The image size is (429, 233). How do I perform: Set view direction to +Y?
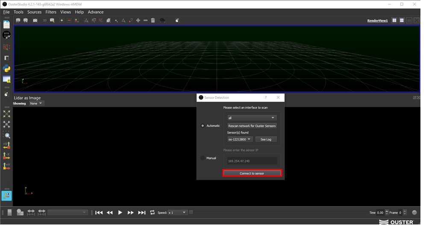click(6, 166)
